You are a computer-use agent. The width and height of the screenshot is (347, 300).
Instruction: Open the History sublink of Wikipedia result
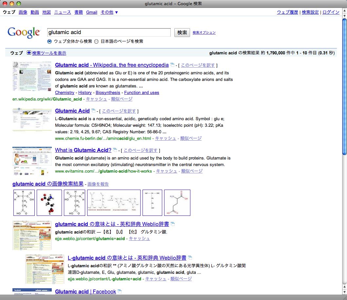coord(85,92)
